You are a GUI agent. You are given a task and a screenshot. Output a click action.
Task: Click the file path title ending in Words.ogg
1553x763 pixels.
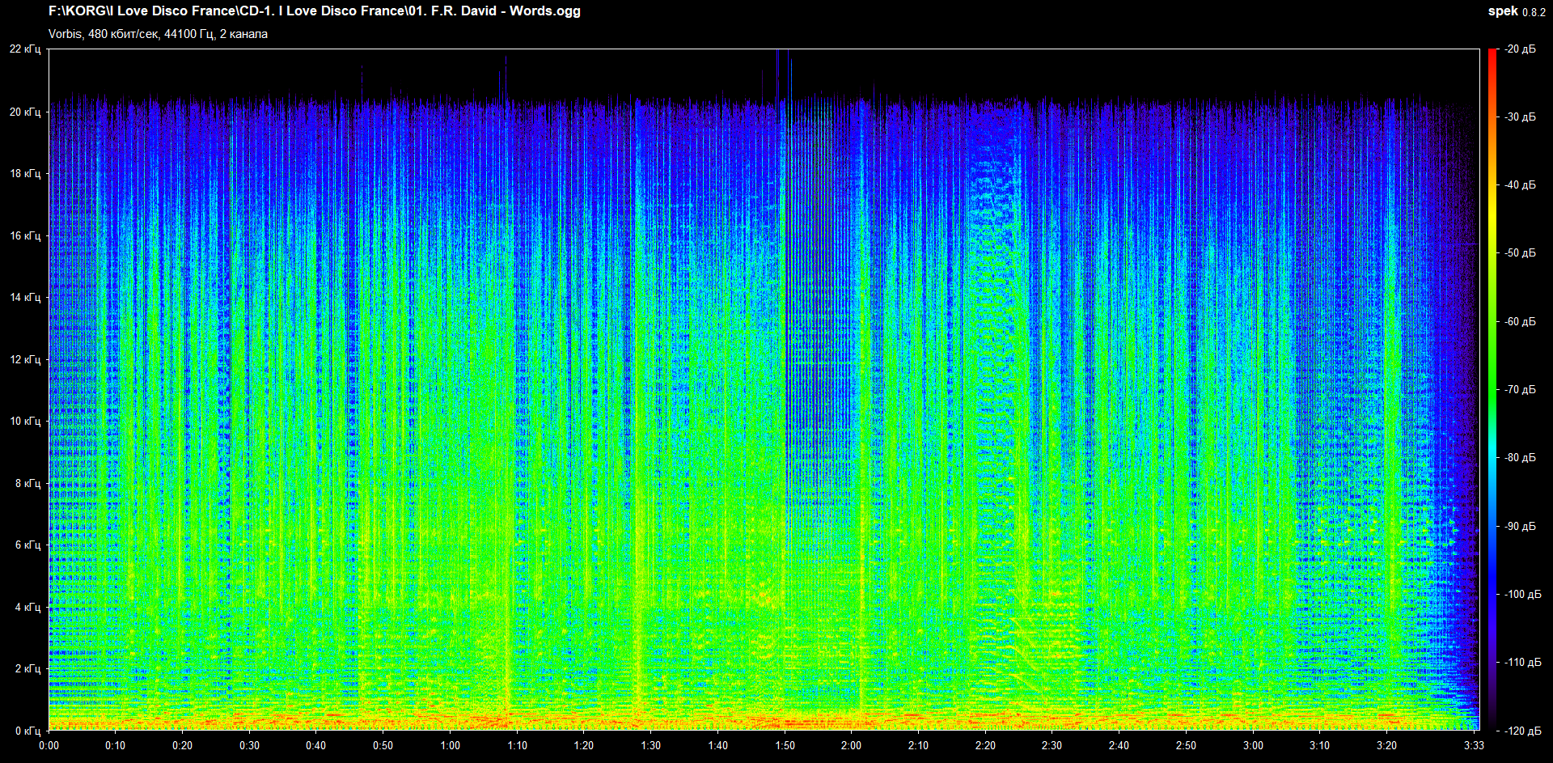[314, 11]
